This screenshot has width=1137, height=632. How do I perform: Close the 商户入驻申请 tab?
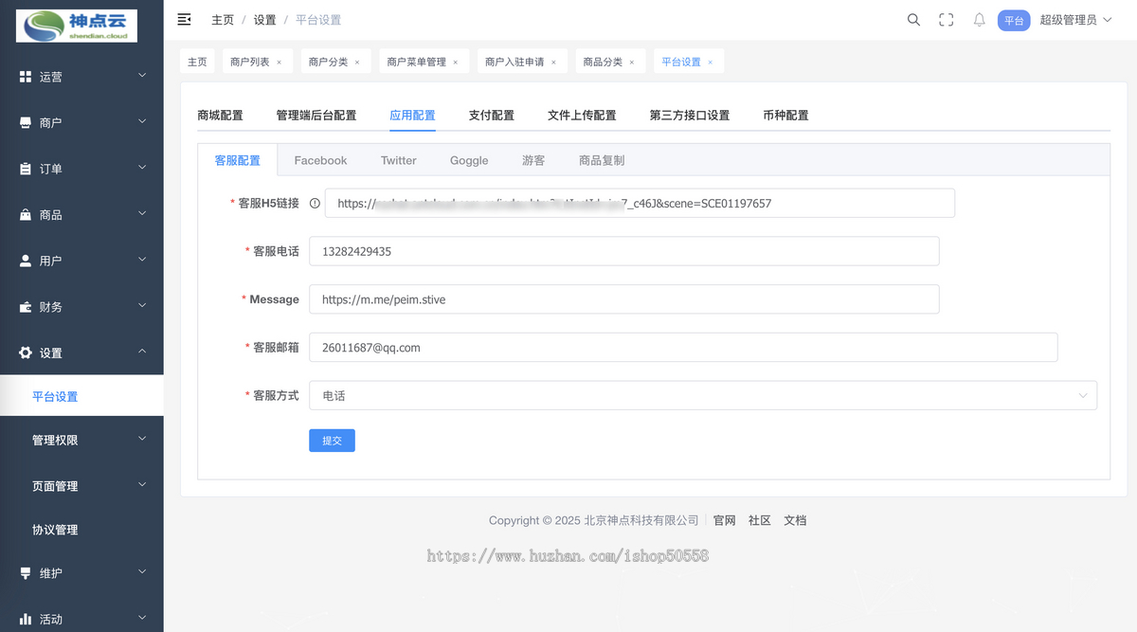(x=553, y=63)
